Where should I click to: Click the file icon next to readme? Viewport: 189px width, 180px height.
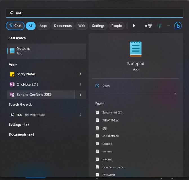97,159
